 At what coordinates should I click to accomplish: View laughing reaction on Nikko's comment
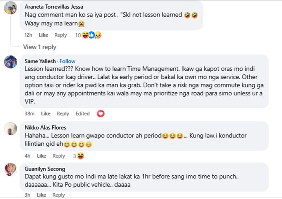(80, 156)
